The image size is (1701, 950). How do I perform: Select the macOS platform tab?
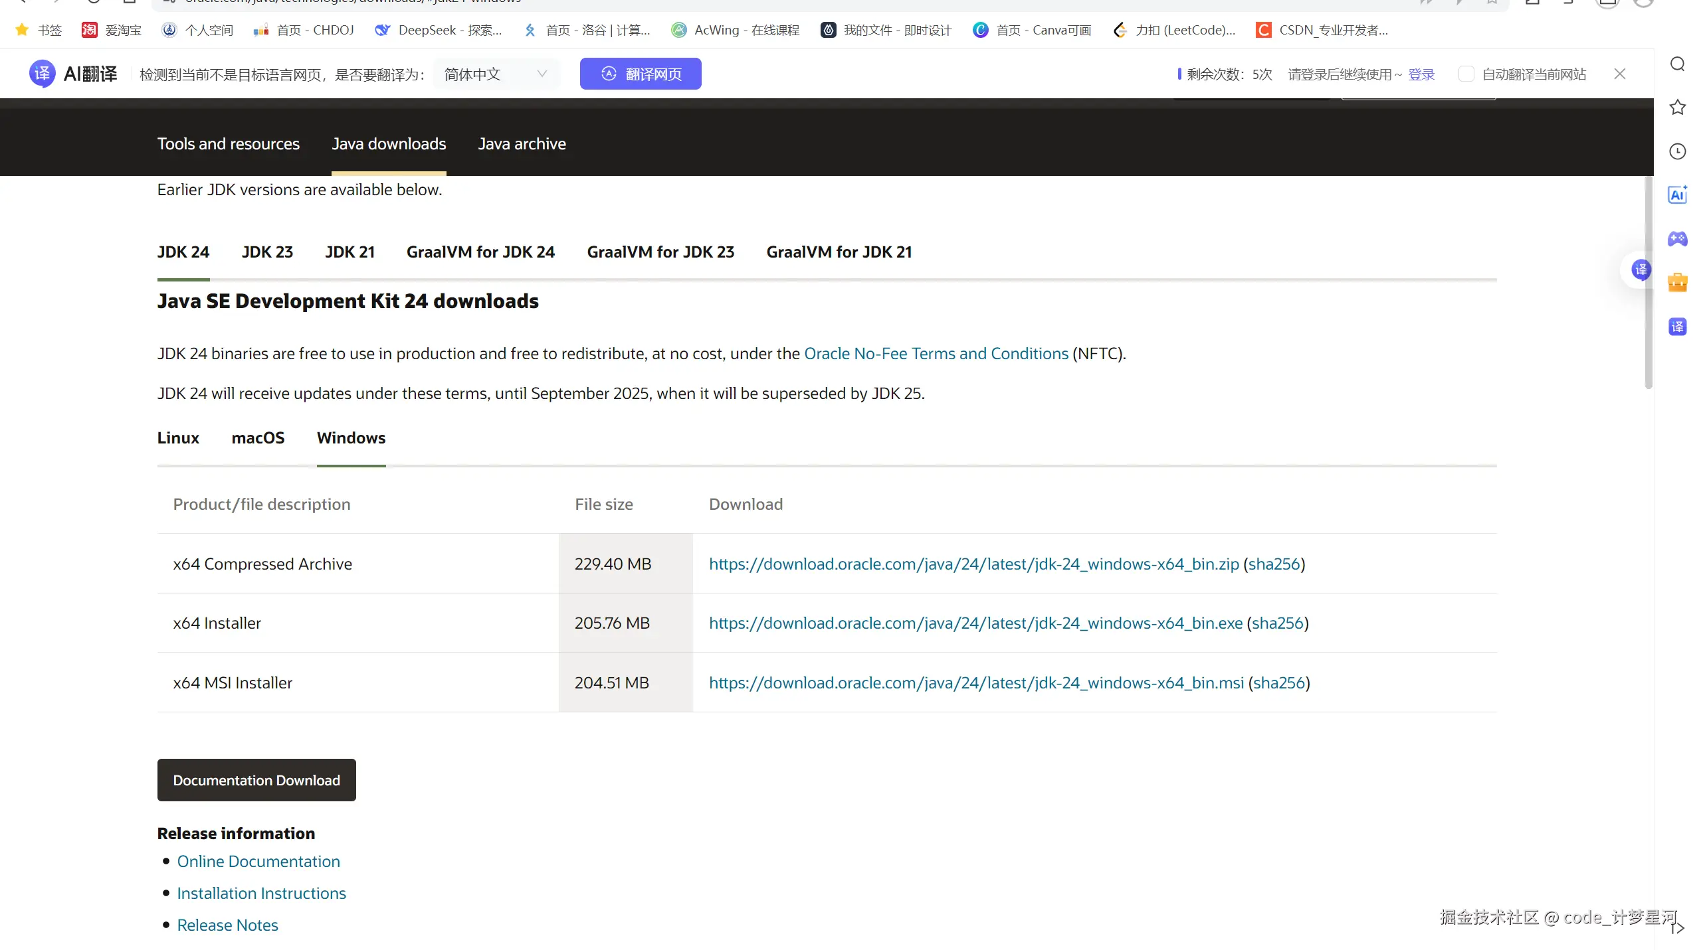coord(258,438)
